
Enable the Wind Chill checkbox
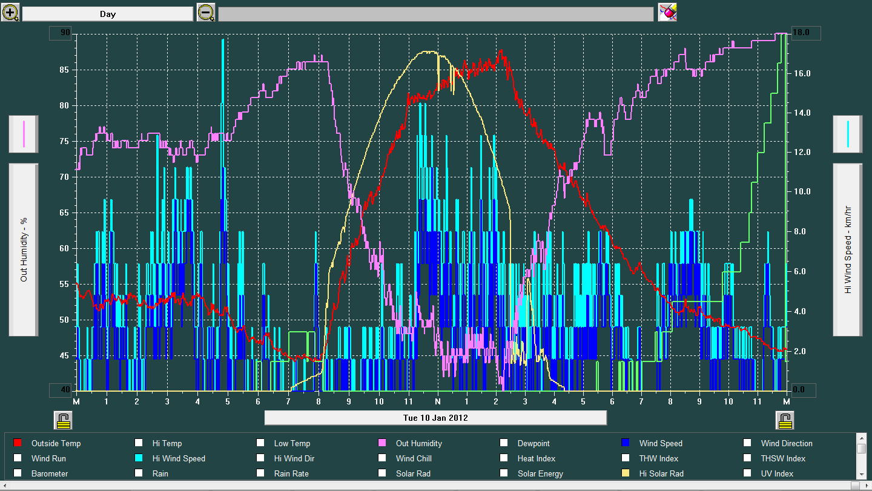coord(383,458)
